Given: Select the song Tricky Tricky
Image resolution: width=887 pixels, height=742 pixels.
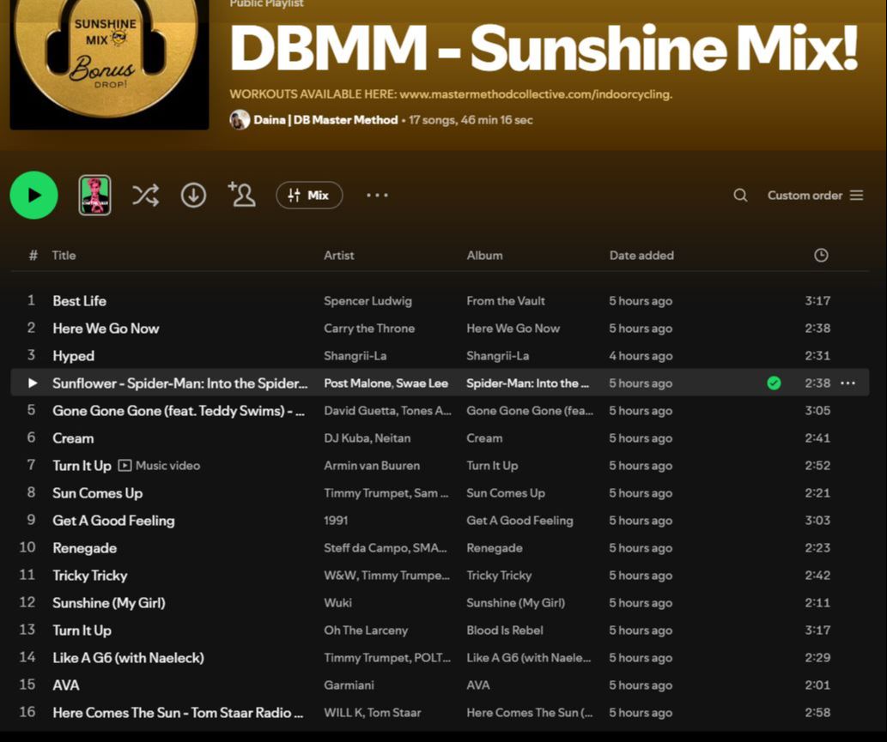Looking at the screenshot, I should tap(90, 576).
